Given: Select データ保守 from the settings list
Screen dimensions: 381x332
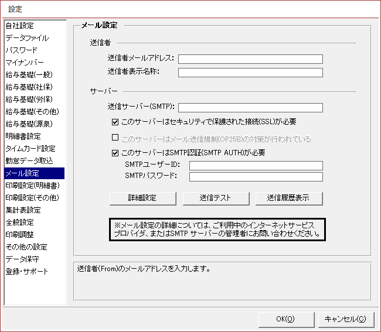Looking at the screenshot, I should point(21,259).
